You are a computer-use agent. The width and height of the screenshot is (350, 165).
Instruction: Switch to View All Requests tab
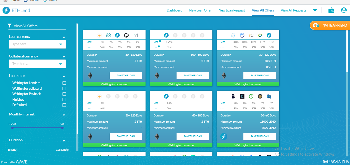point(293,10)
